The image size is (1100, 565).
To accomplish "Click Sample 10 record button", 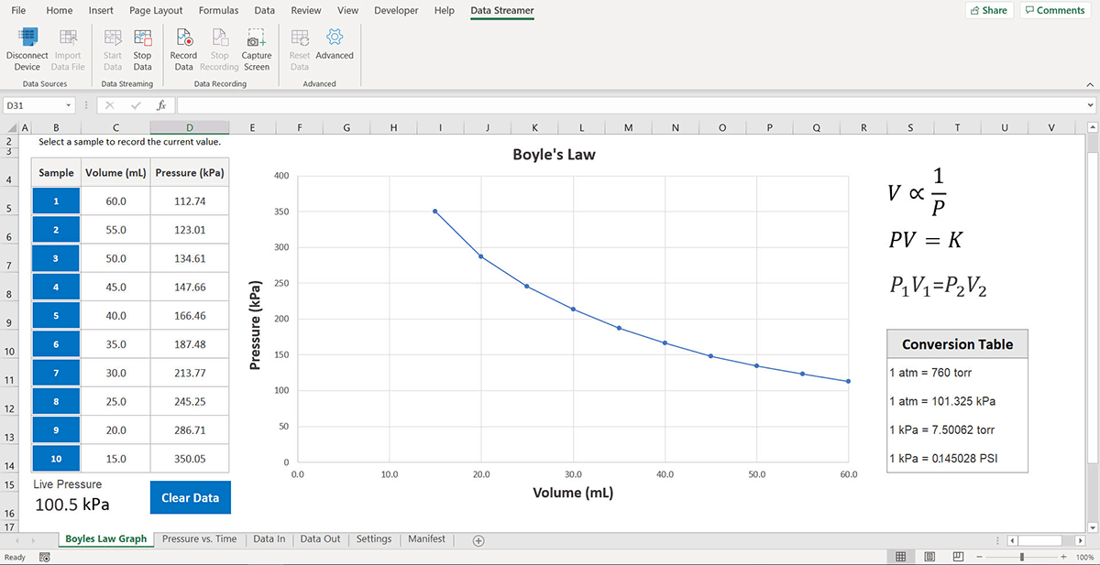I will point(56,459).
